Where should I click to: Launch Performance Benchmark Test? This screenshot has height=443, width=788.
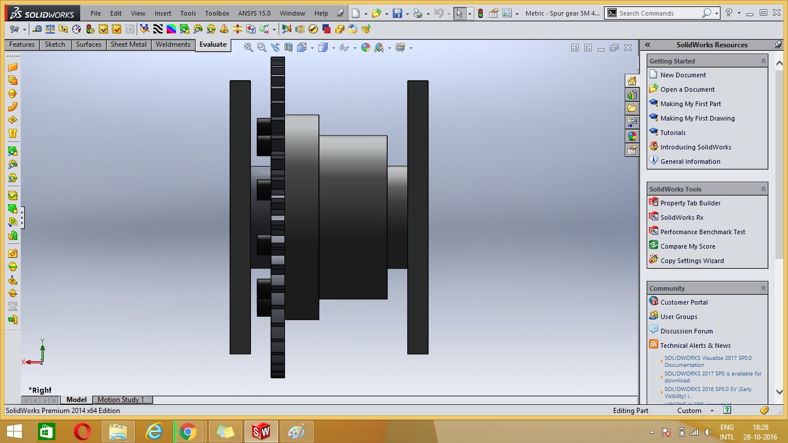[703, 232]
